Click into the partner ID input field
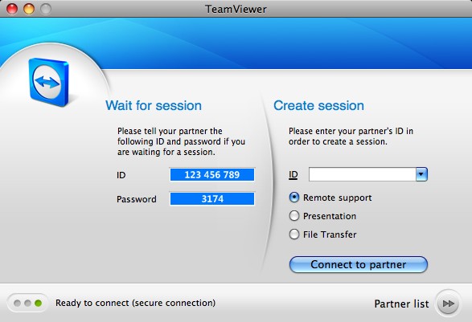The image size is (472, 322). 363,174
